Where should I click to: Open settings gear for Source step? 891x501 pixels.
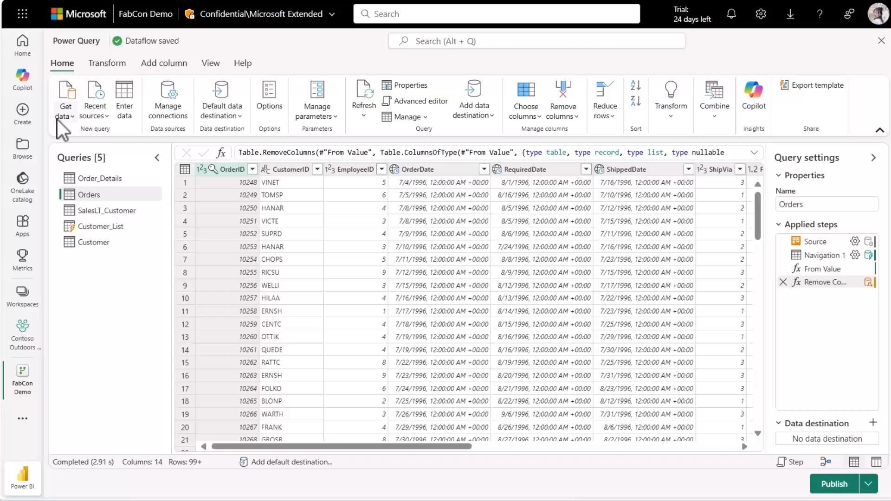(x=855, y=241)
